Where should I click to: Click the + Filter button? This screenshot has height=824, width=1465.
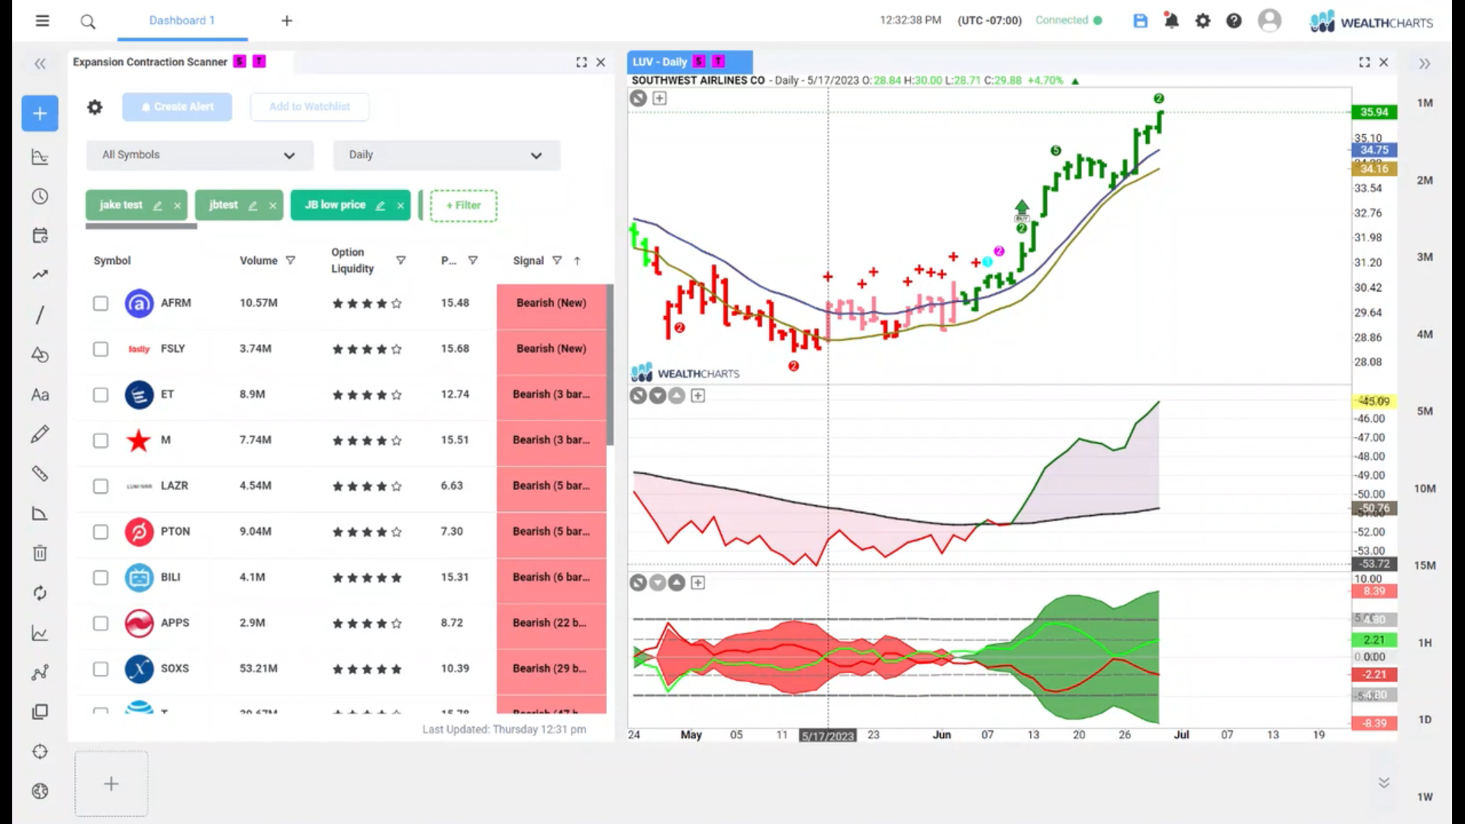tap(463, 206)
